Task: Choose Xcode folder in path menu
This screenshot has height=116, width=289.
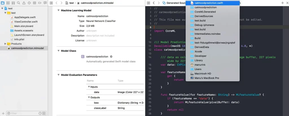Action: tap(213, 52)
